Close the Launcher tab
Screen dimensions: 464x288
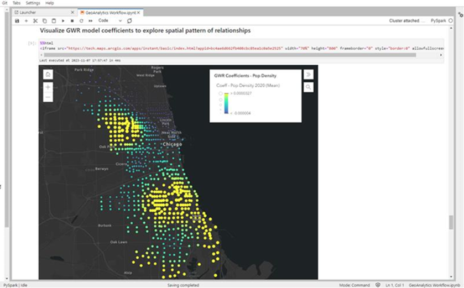[x=72, y=12]
